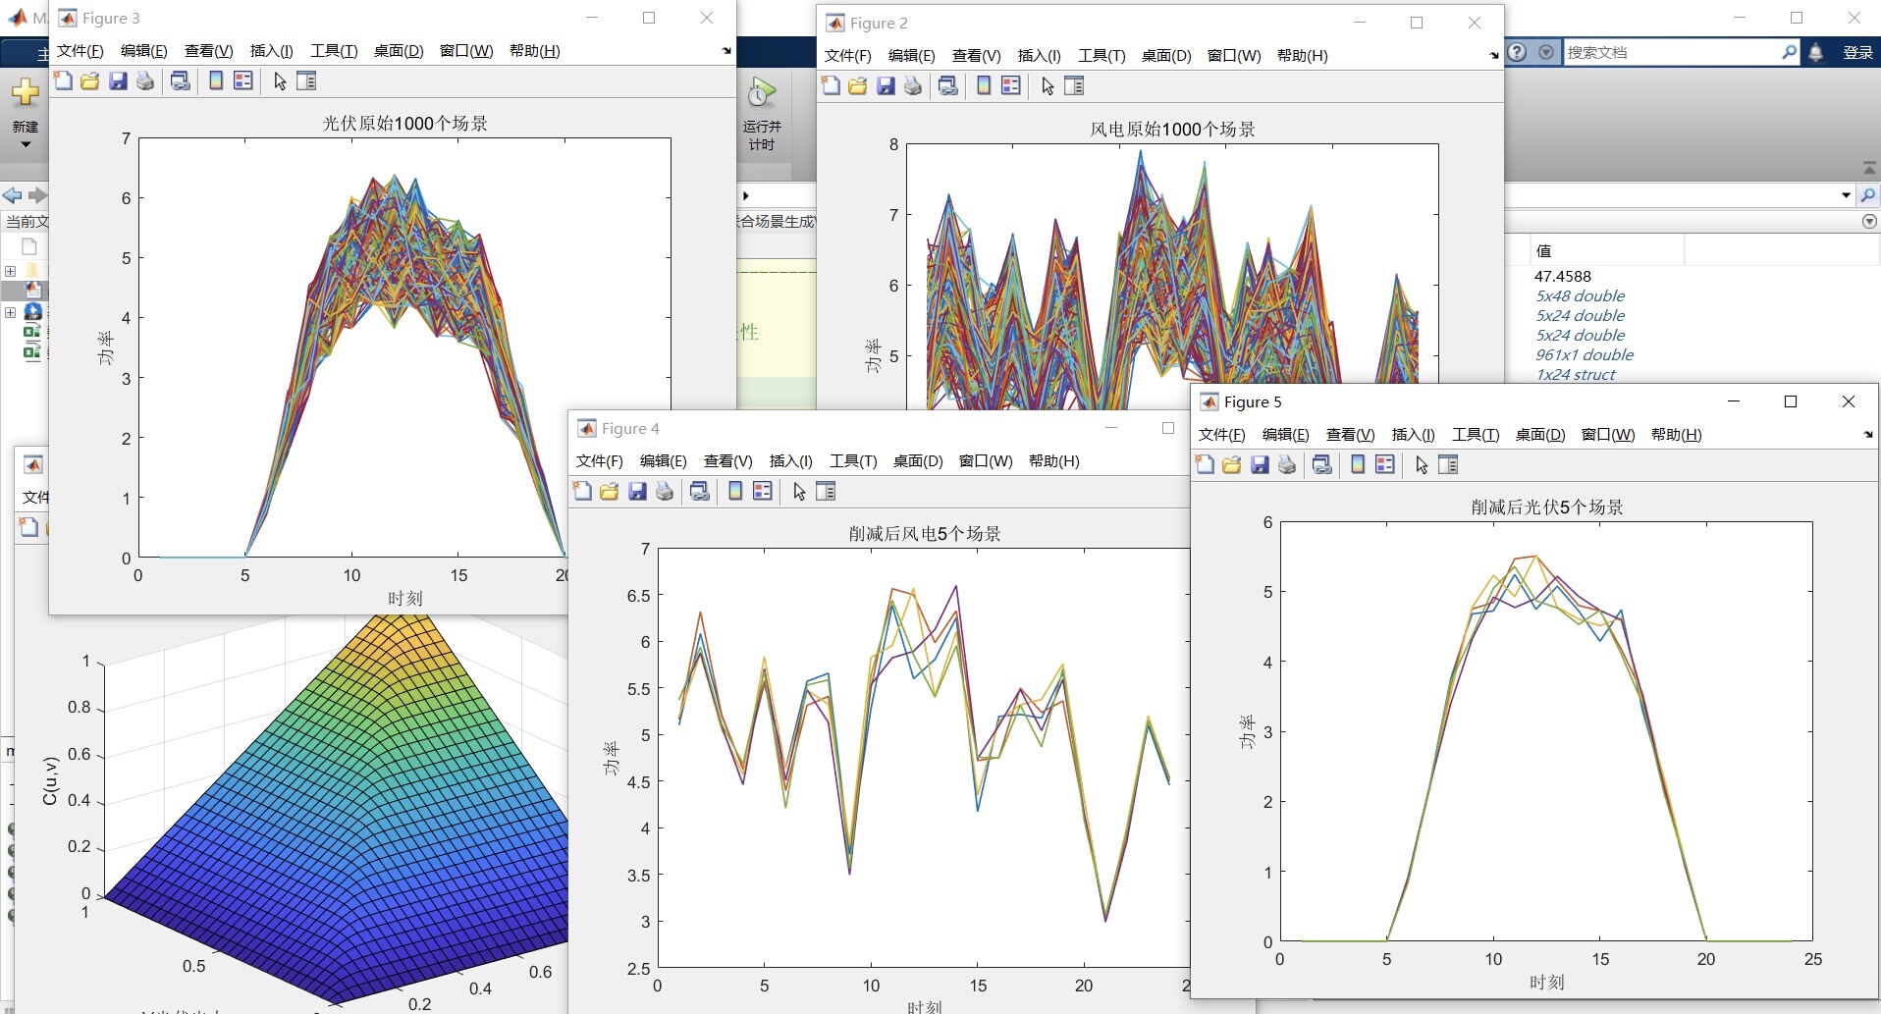Expand second tree node in current folder panel

(10, 312)
